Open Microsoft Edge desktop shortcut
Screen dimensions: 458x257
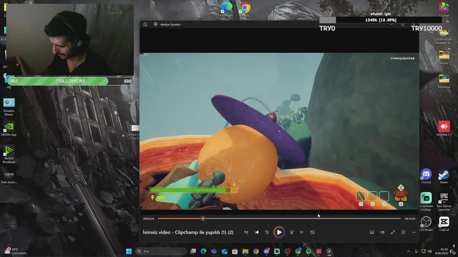pyautogui.click(x=226, y=11)
